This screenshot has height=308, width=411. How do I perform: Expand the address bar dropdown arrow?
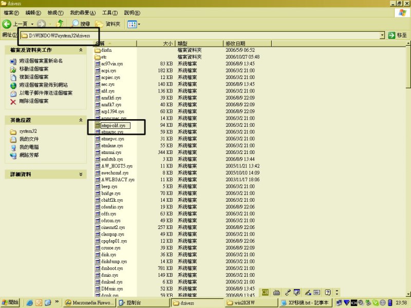[382, 35]
